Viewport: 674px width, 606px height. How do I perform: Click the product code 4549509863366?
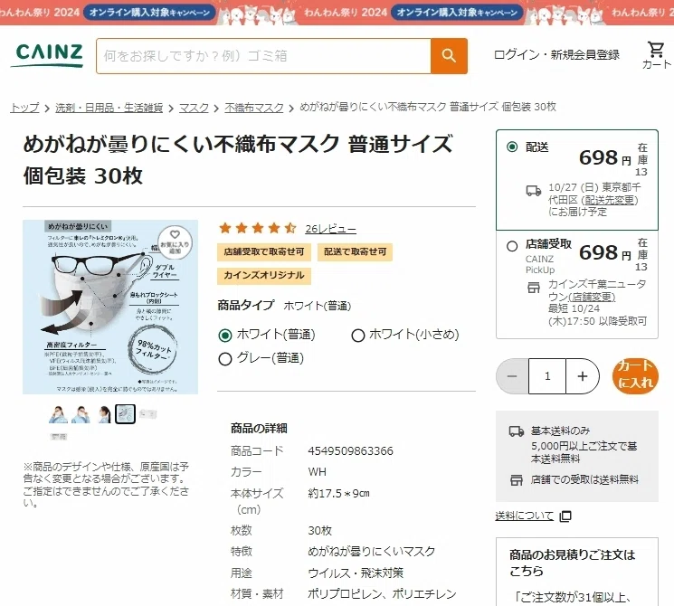pos(350,450)
